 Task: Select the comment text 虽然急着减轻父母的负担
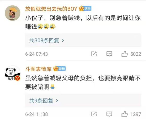click(x=59, y=78)
